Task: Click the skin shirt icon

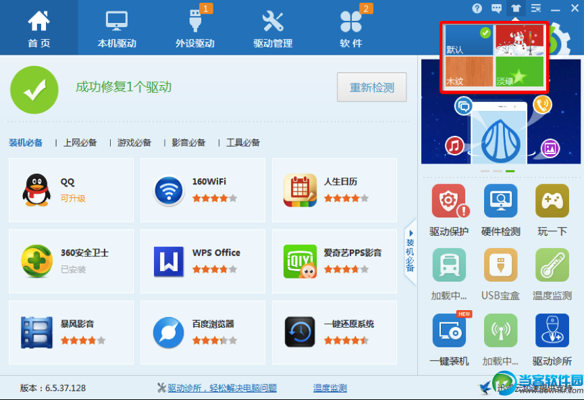Action: pos(516,8)
